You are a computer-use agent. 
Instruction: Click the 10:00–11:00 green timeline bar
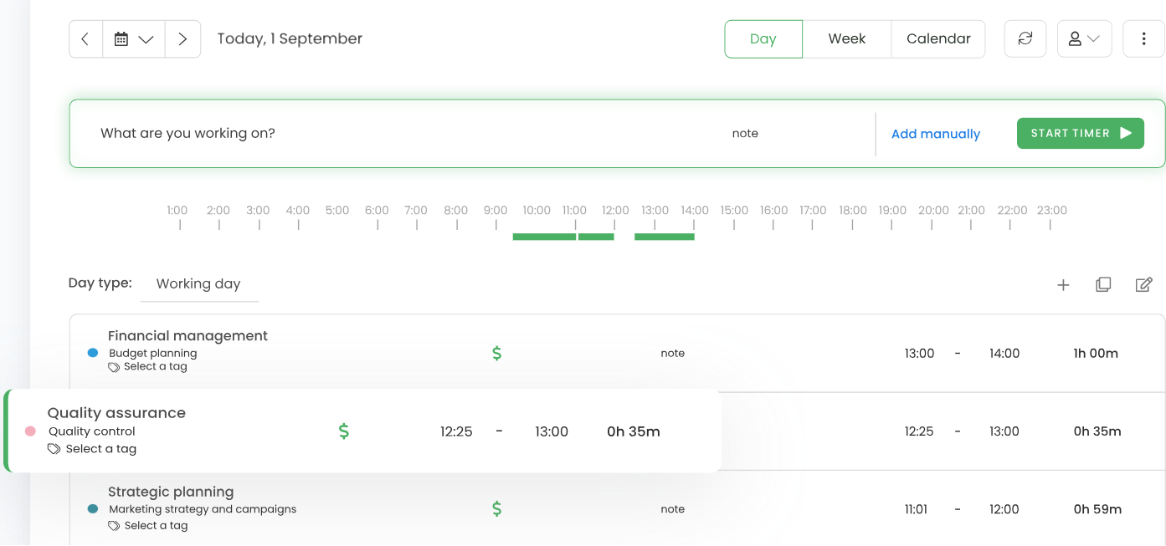tap(544, 237)
